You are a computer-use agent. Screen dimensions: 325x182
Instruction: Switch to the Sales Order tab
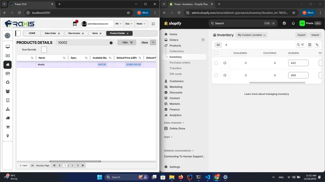(50, 33)
